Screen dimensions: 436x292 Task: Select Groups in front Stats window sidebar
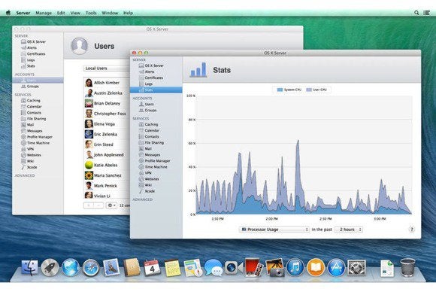156,110
